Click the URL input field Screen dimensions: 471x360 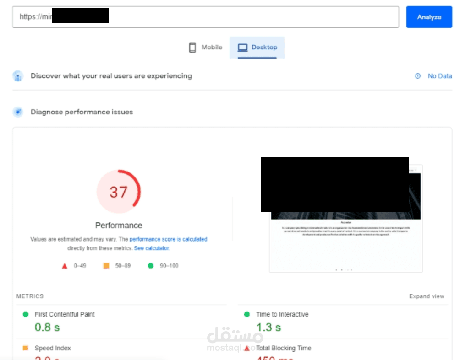click(x=205, y=17)
